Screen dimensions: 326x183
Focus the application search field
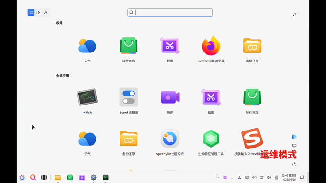(170, 12)
